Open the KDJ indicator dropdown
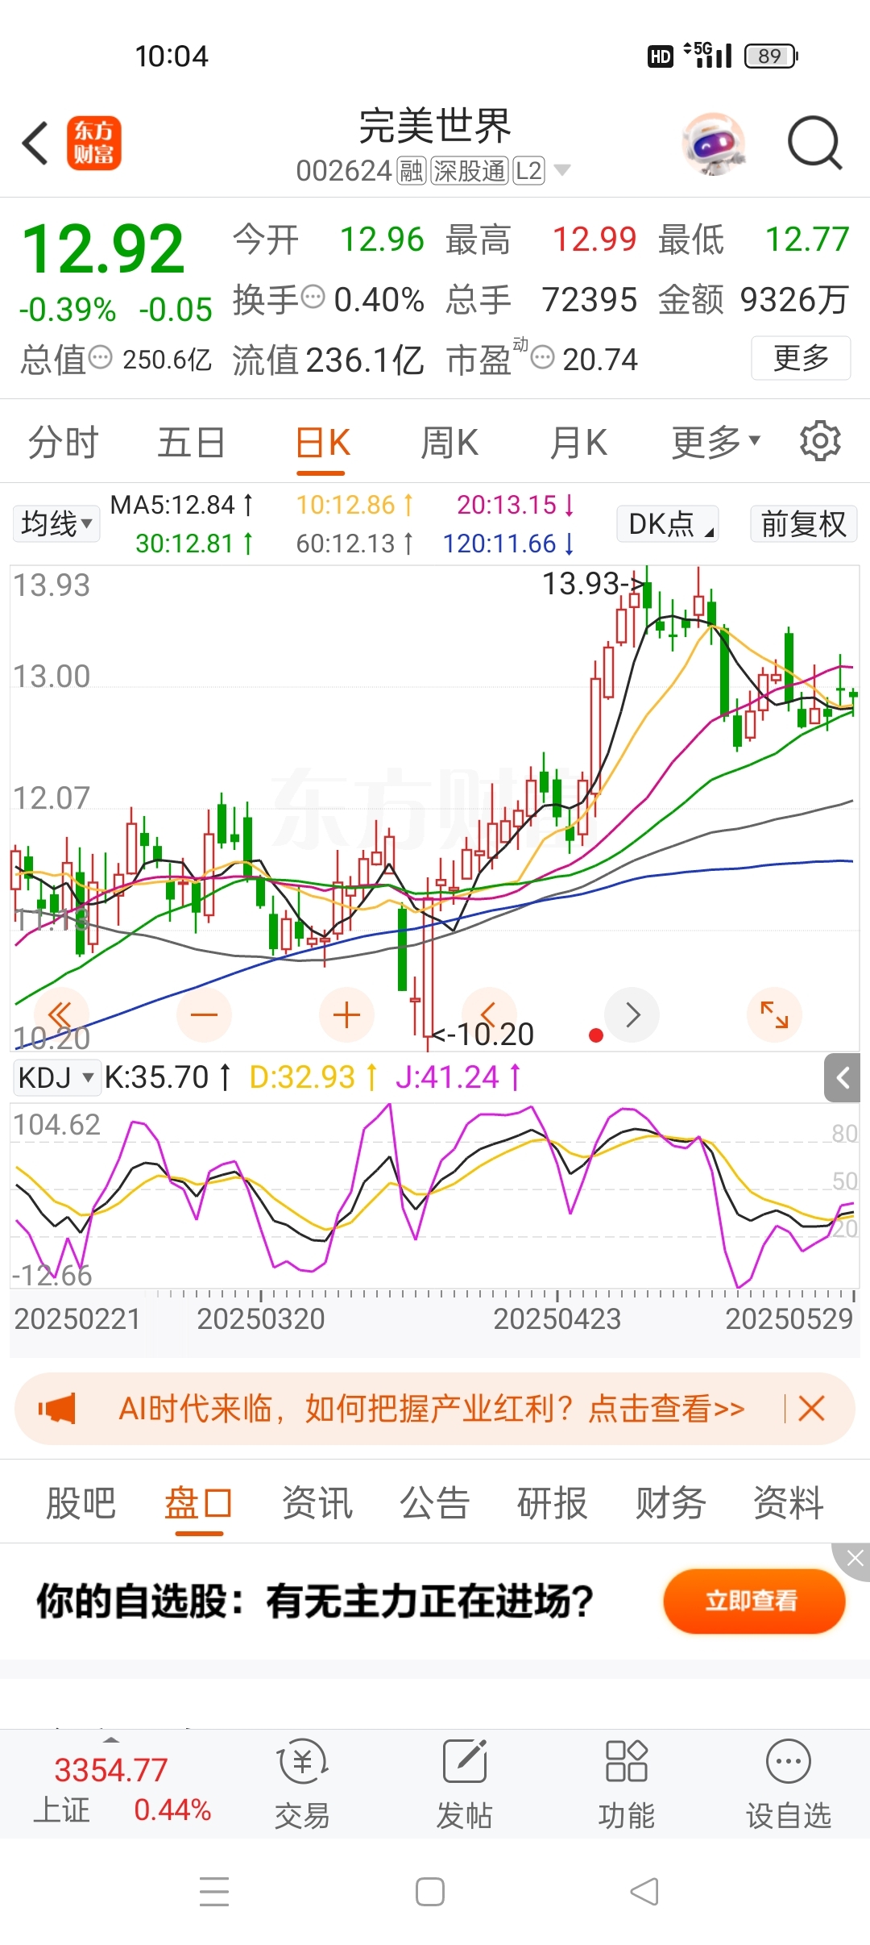This screenshot has height=1945, width=870. tap(56, 1077)
